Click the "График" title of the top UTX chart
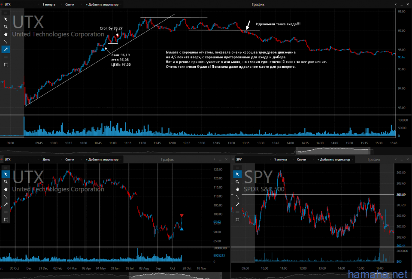Viewport: 412px width, 279px height. 258,4
